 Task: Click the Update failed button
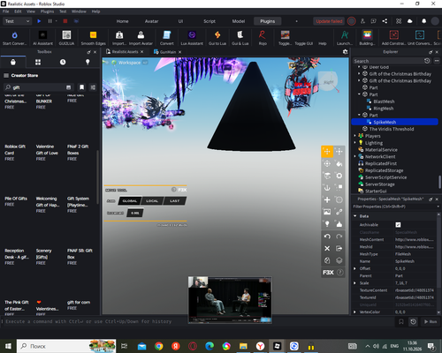(329, 21)
